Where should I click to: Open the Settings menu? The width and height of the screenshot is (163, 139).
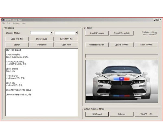[x=16, y=23]
